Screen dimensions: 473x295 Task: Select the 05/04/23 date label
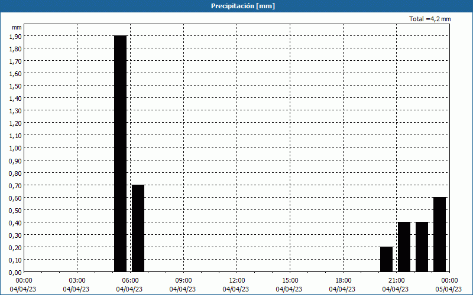click(449, 289)
